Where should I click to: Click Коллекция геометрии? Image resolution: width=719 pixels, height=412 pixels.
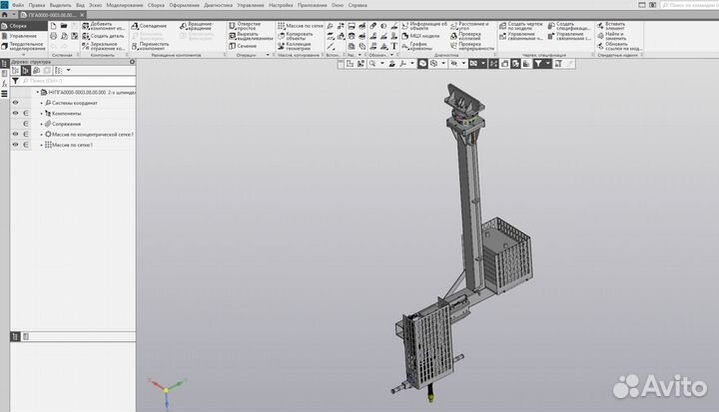(295, 46)
